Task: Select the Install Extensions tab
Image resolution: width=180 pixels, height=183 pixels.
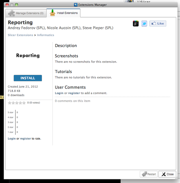Action: [63, 13]
